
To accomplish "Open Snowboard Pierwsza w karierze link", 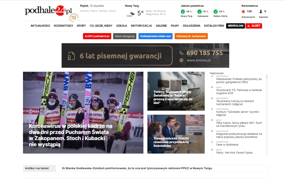I will pos(239,92).
